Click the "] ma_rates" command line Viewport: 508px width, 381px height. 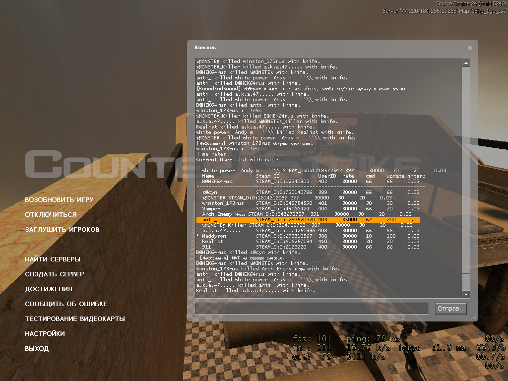click(x=211, y=154)
